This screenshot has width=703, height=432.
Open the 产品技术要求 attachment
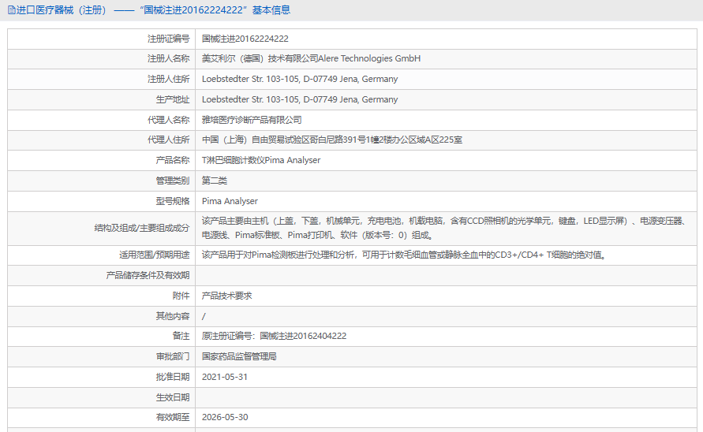pos(227,296)
